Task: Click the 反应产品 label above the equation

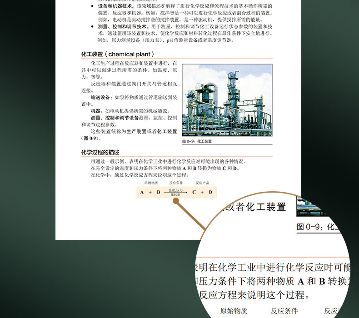Action: pos(202,183)
